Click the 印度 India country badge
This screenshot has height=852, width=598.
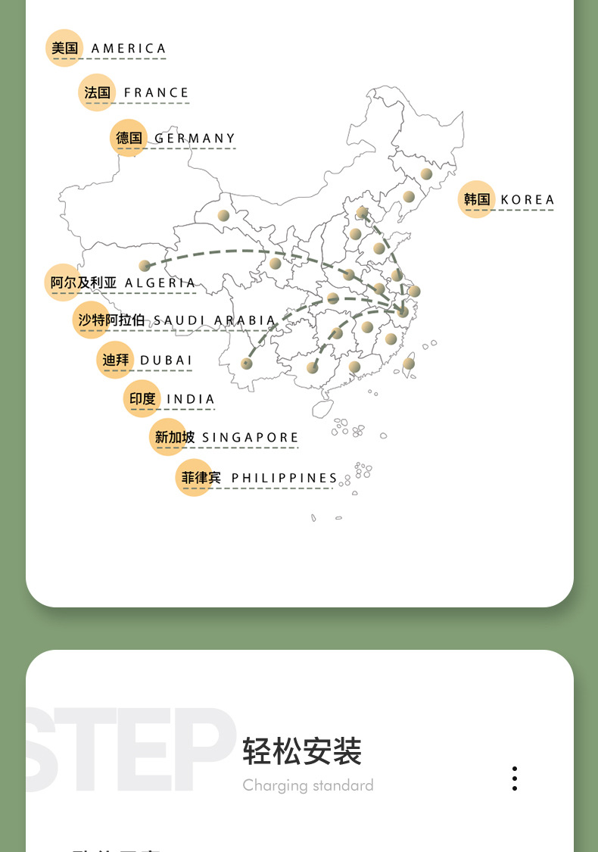[142, 399]
